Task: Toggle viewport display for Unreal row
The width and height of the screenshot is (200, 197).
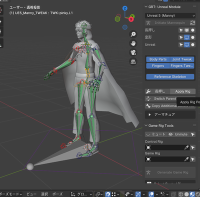Action: point(186,44)
